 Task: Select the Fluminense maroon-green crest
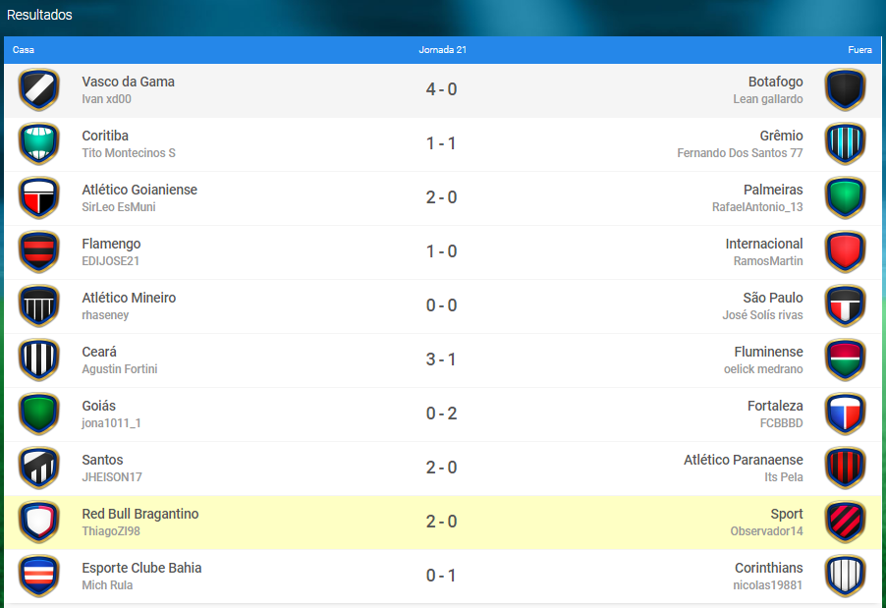(846, 359)
